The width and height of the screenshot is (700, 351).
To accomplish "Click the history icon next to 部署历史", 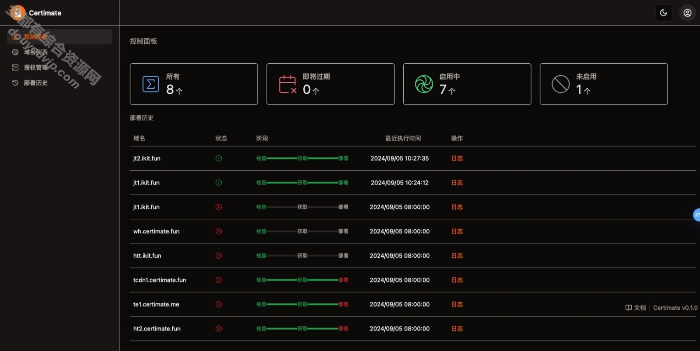I will [15, 83].
